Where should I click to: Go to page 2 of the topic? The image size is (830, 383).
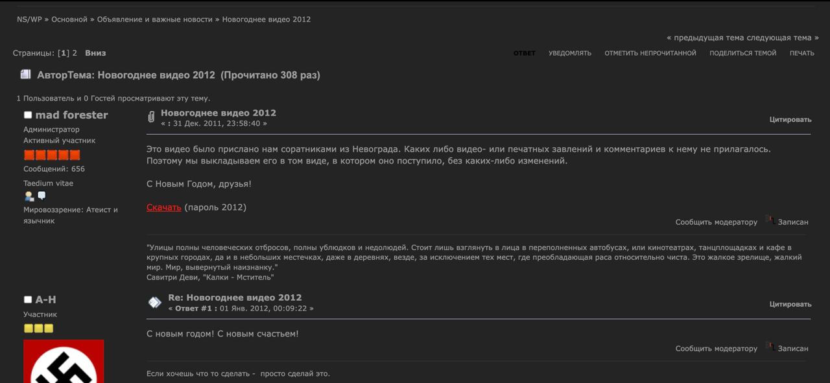[75, 53]
